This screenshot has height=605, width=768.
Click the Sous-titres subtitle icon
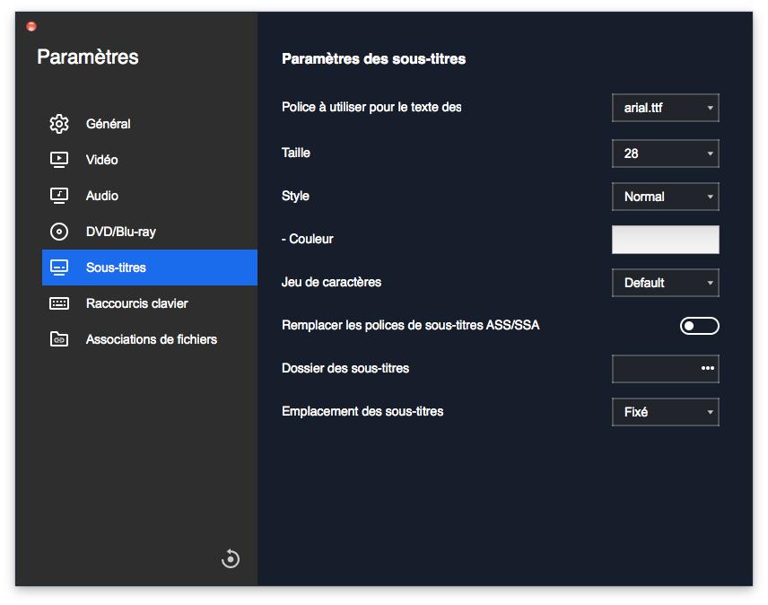(59, 267)
